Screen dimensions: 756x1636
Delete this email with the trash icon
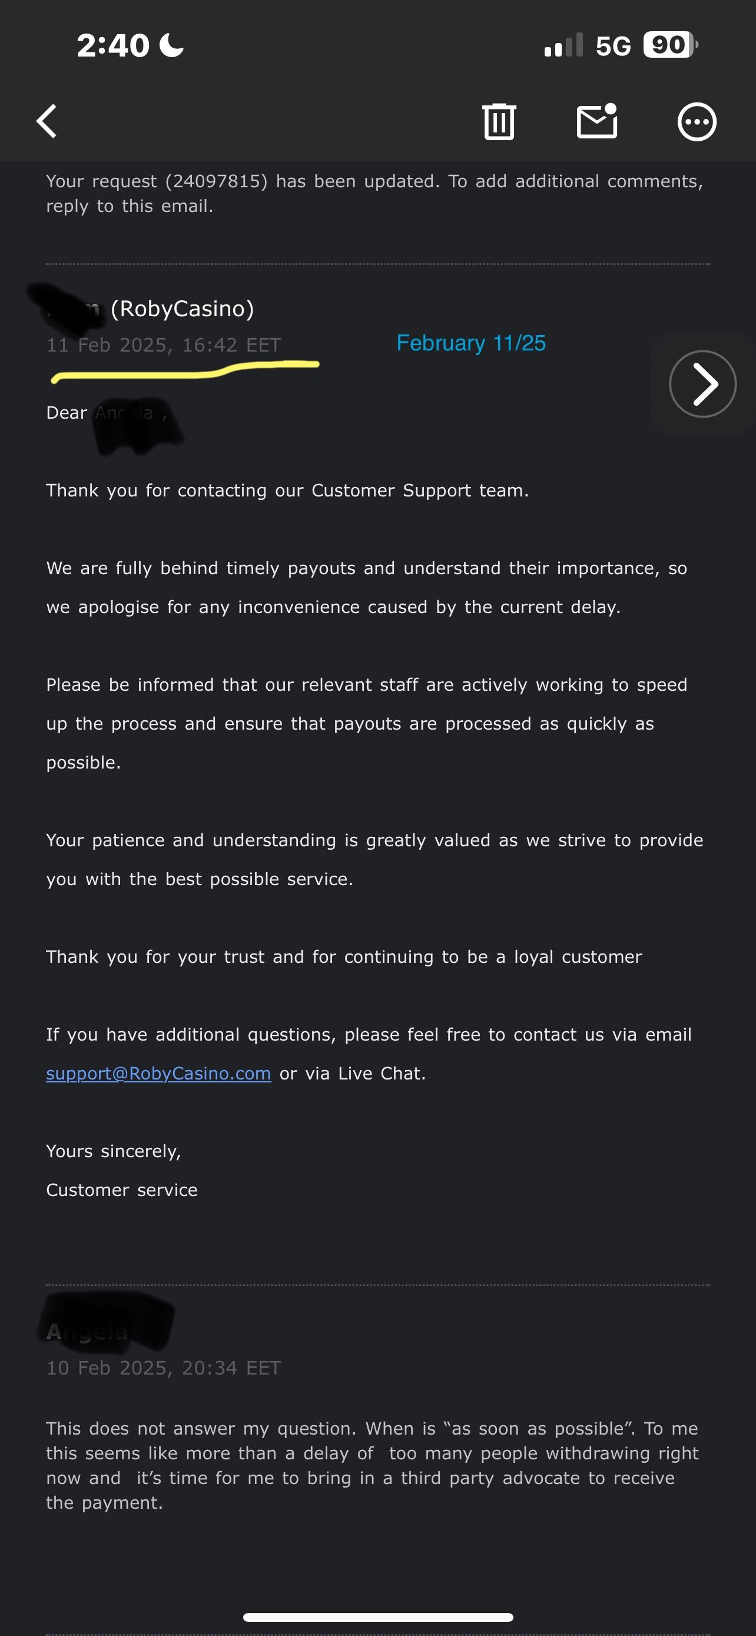click(499, 121)
